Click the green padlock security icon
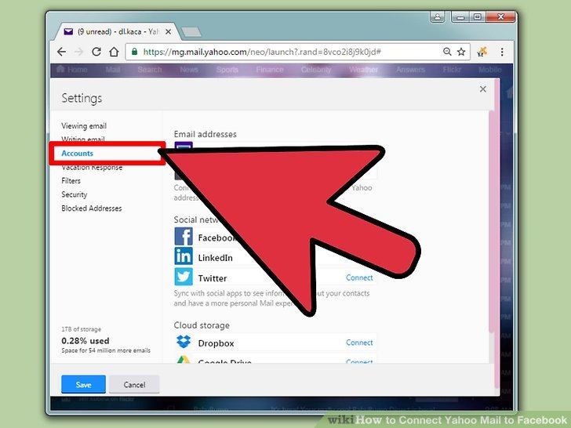This screenshot has width=571, height=428. point(134,51)
